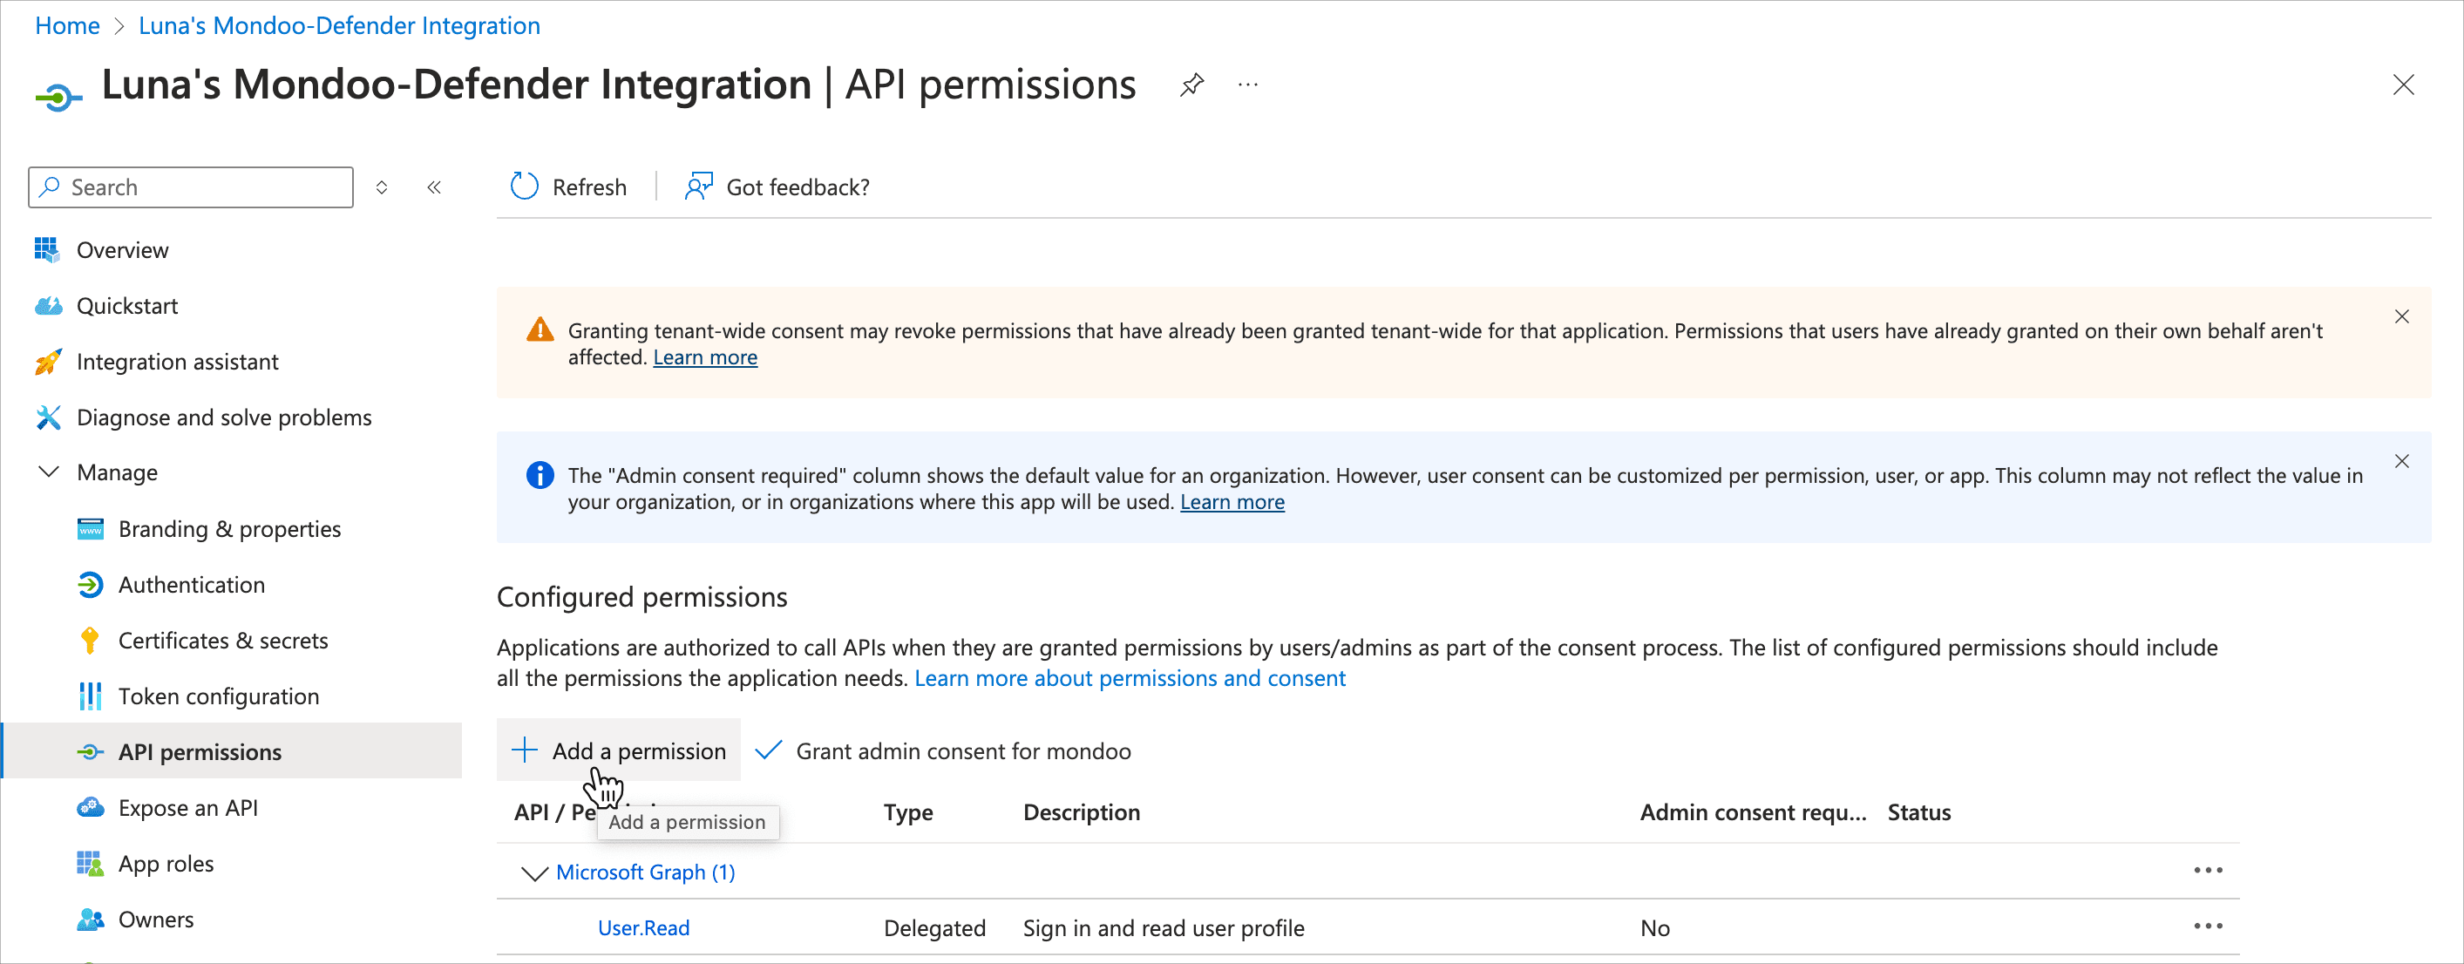This screenshot has height=964, width=2464.
Task: Dismiss the tenant-wide consent warning banner
Action: 2402,316
